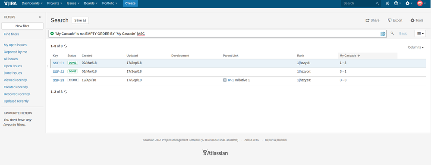Open issue SSP-21
Image resolution: width=431 pixels, height=165 pixels.
pos(58,63)
